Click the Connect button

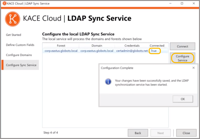182,46
